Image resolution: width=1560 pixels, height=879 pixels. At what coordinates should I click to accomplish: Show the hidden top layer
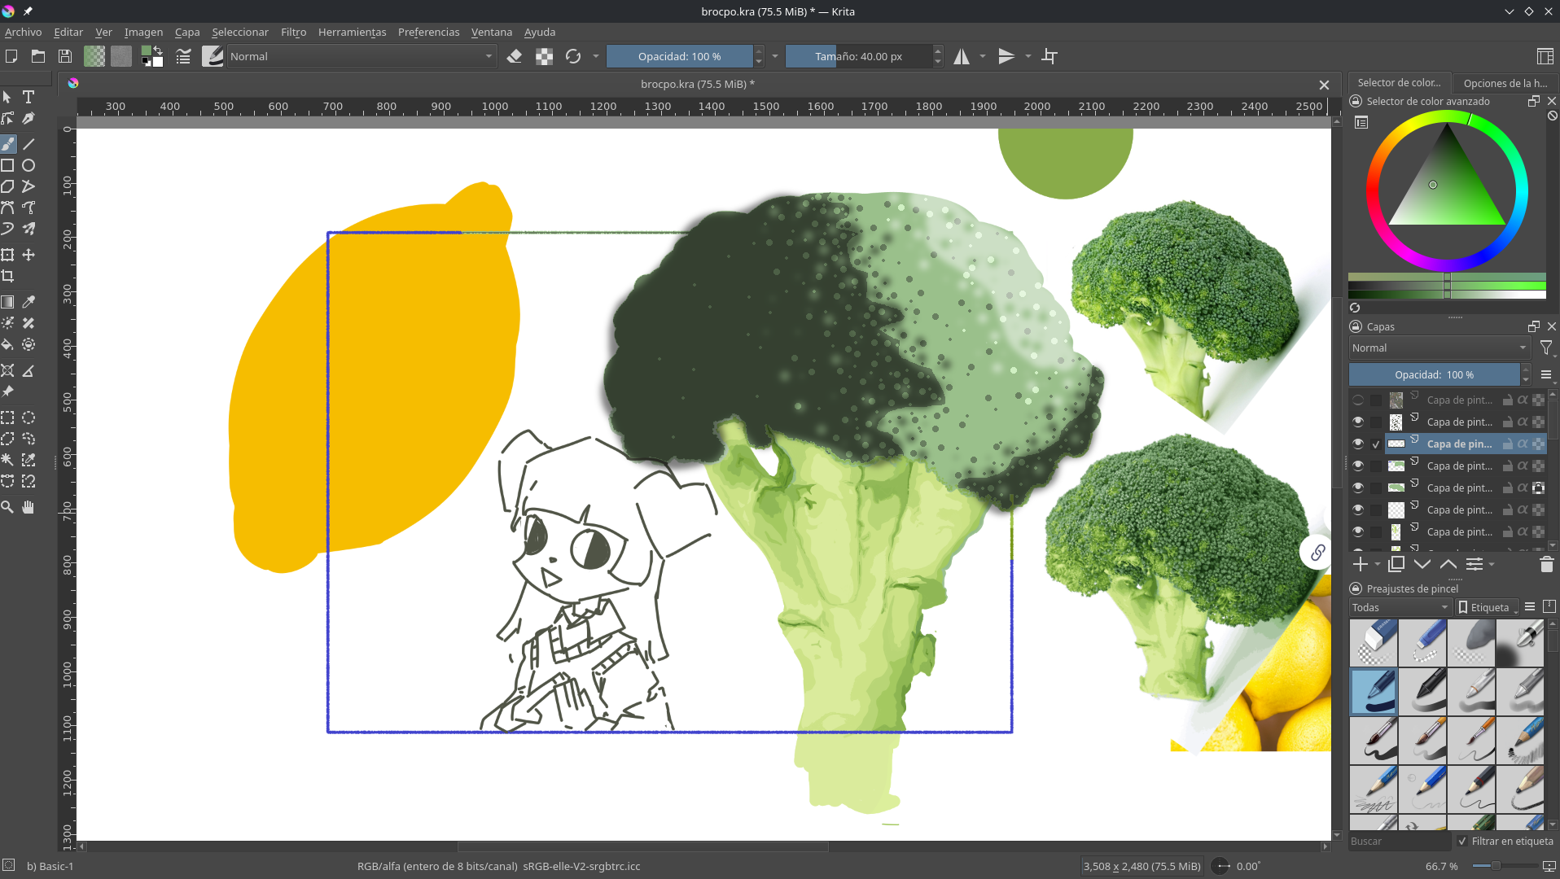click(x=1357, y=400)
